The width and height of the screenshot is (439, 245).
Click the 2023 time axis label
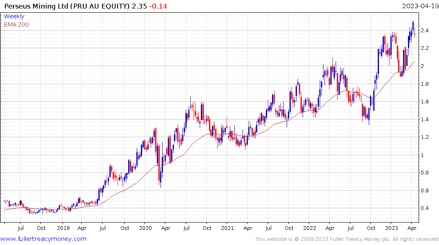pos(391,228)
